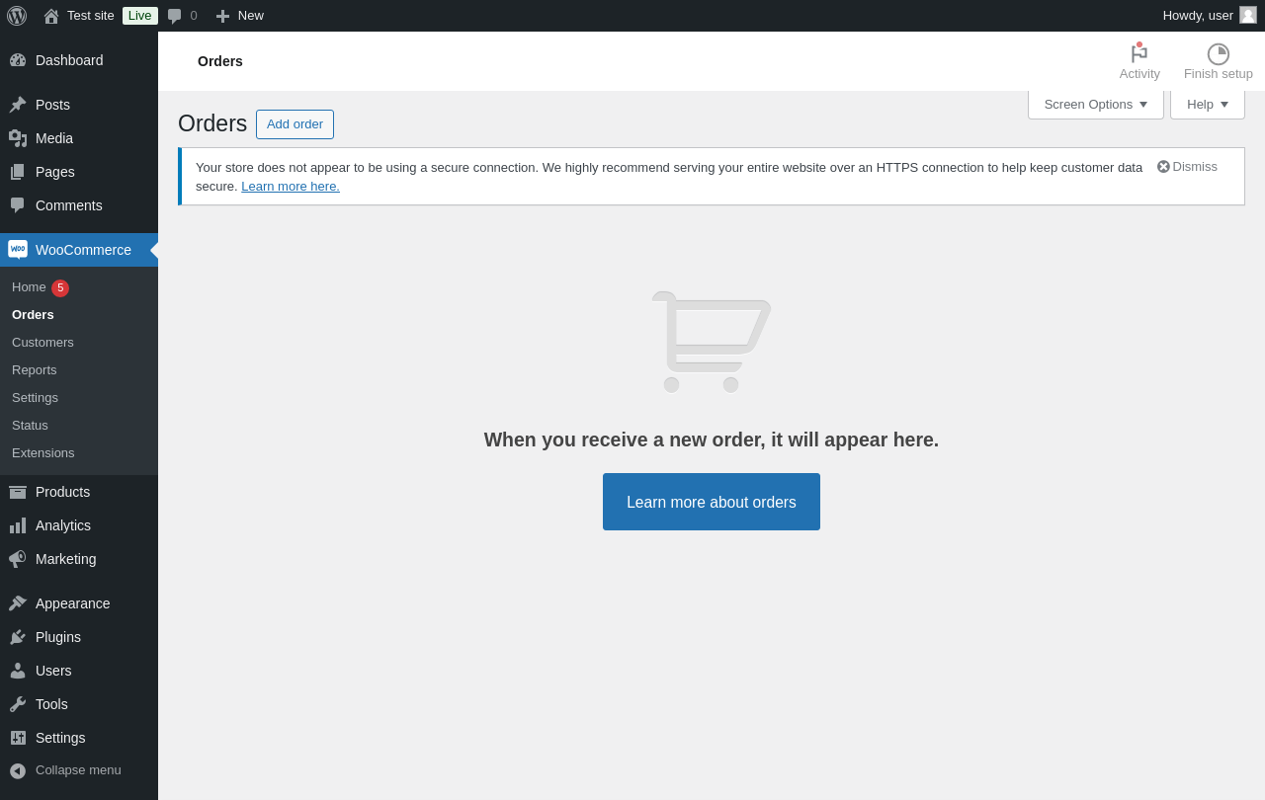Image resolution: width=1265 pixels, height=800 pixels.
Task: Click the "Orders" page heading text
Action: pos(212,123)
